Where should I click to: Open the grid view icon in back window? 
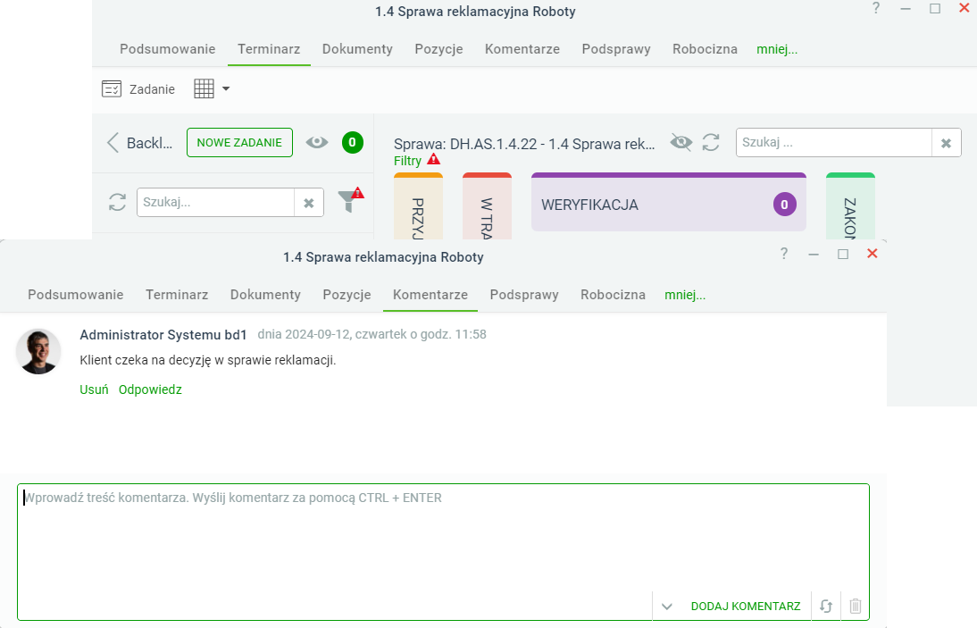pos(204,88)
